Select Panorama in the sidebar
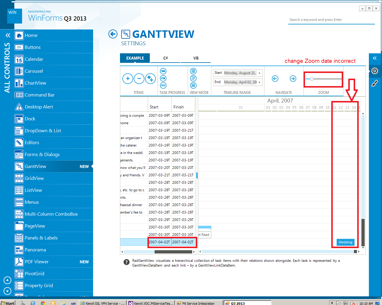The width and height of the screenshot is (382, 305). (54, 250)
